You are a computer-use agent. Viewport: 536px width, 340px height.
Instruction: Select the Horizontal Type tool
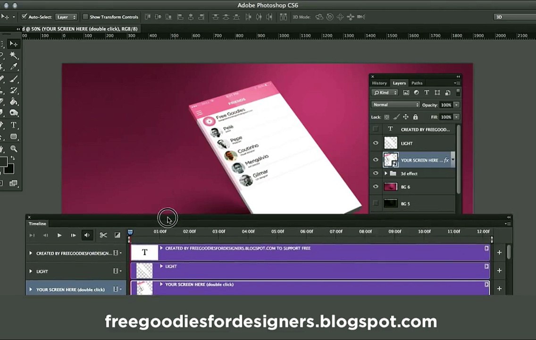click(14, 125)
